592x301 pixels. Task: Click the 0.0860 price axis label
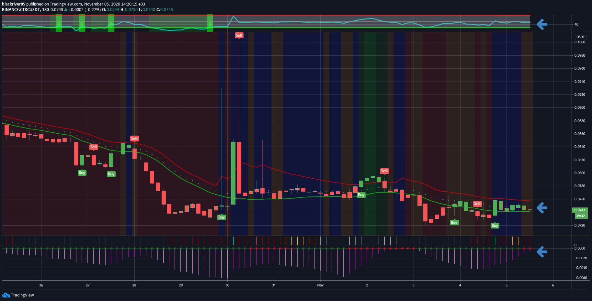tap(580, 134)
